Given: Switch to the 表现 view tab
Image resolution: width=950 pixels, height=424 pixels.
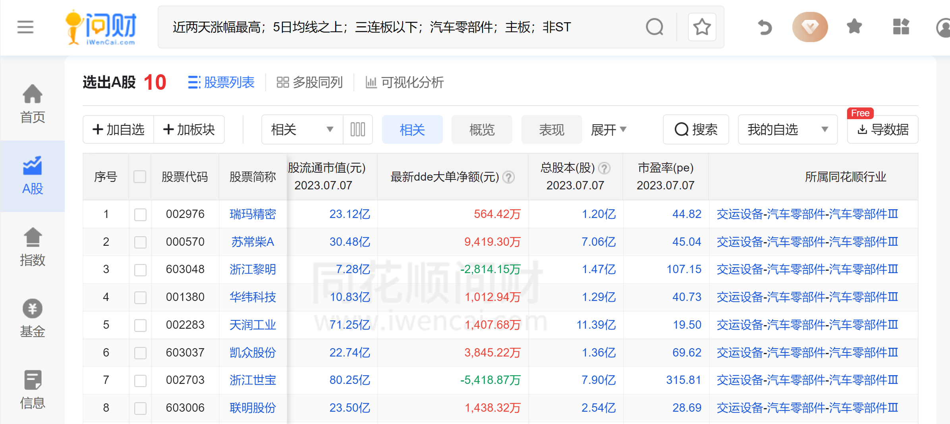Looking at the screenshot, I should coord(552,129).
